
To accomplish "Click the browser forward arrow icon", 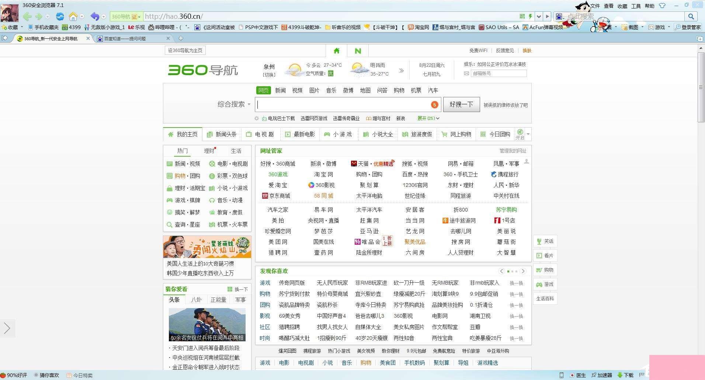I will pos(39,17).
